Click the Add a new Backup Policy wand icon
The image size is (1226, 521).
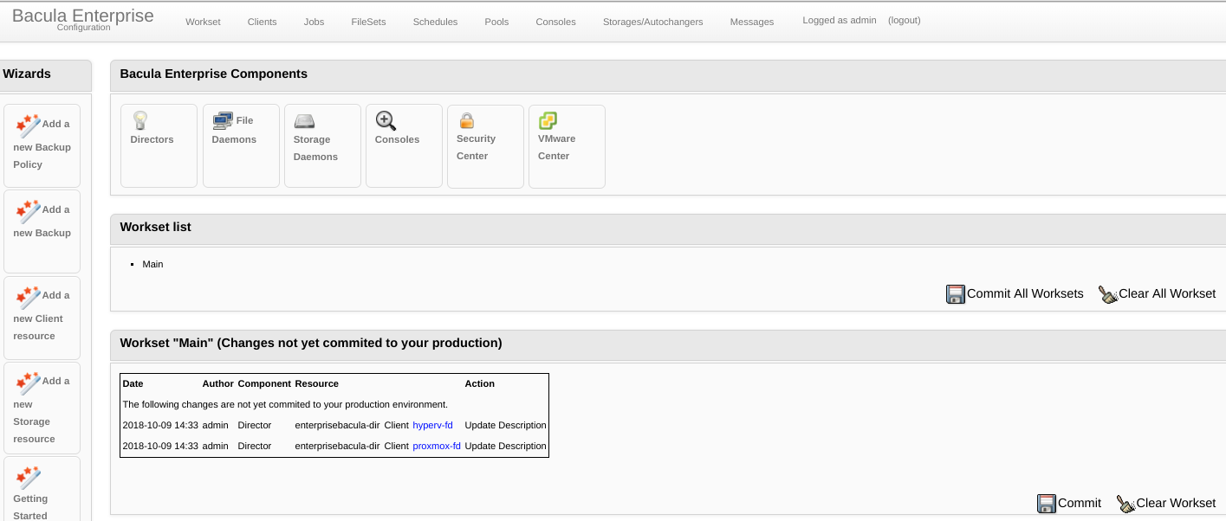(x=29, y=125)
